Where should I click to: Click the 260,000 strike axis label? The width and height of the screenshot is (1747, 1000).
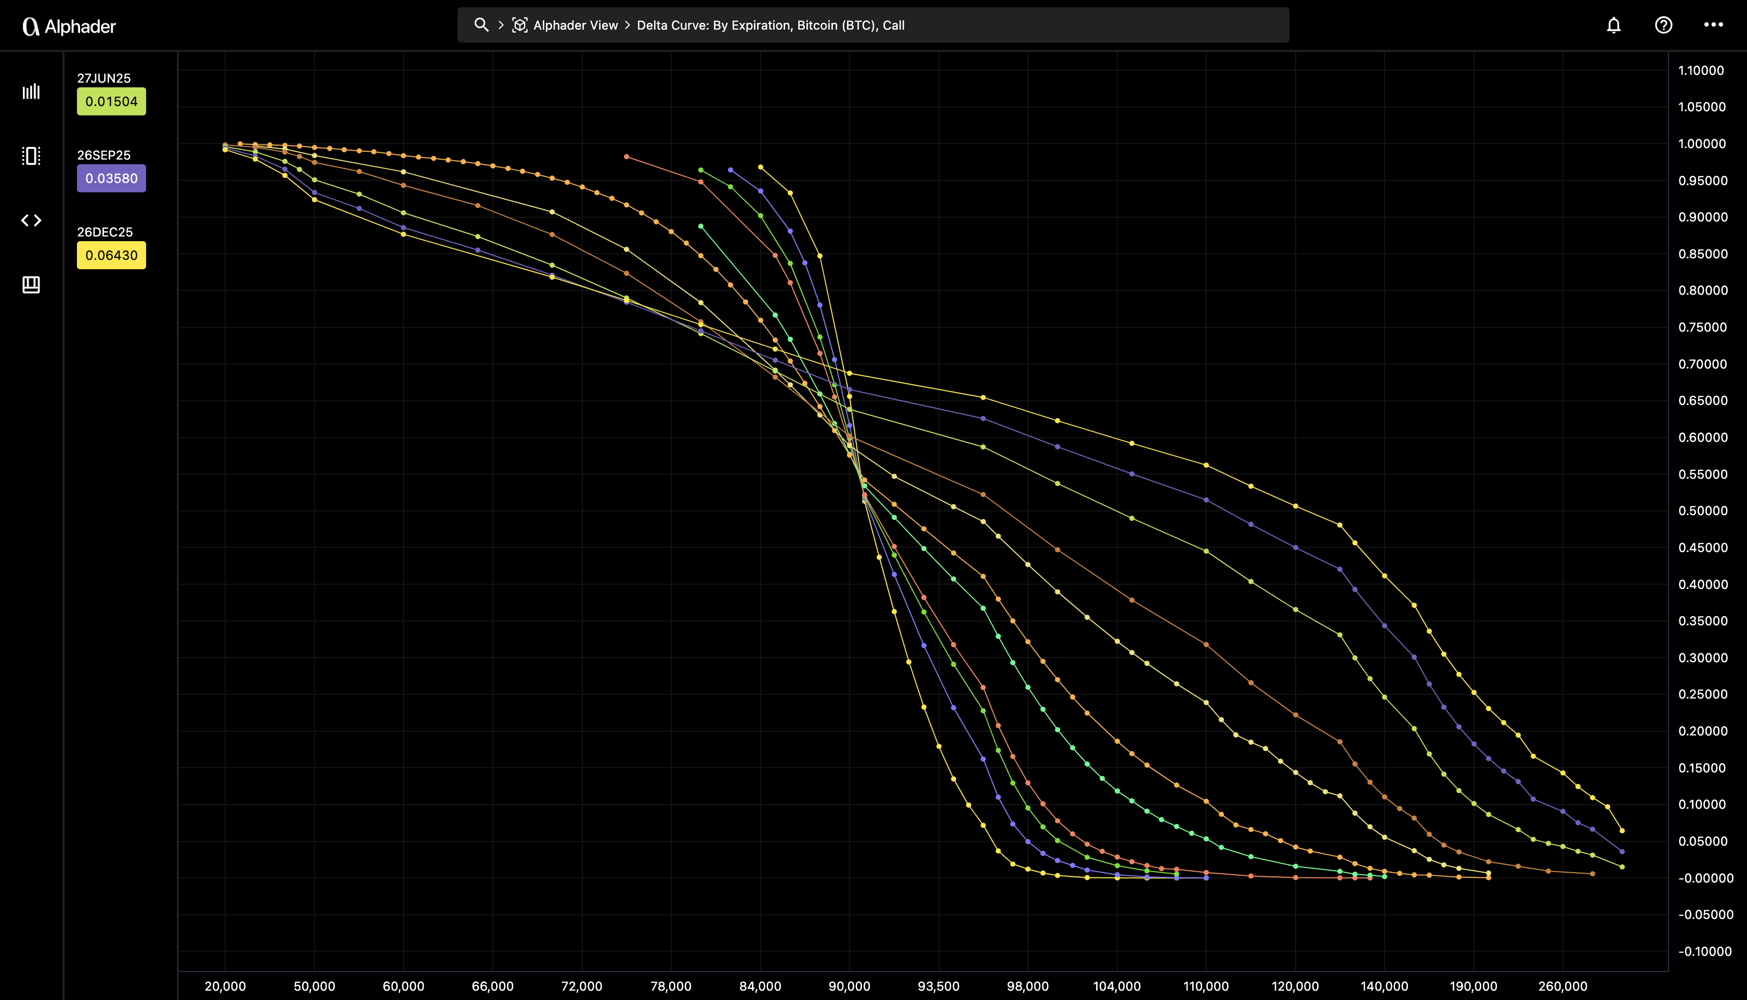(1563, 986)
